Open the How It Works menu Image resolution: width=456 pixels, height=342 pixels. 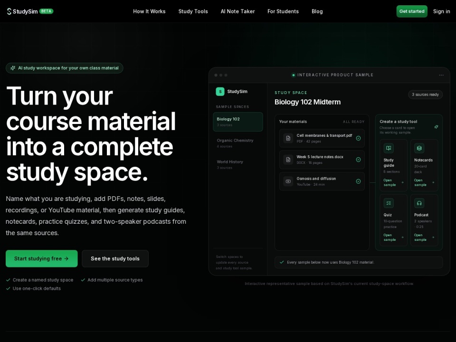pyautogui.click(x=149, y=11)
